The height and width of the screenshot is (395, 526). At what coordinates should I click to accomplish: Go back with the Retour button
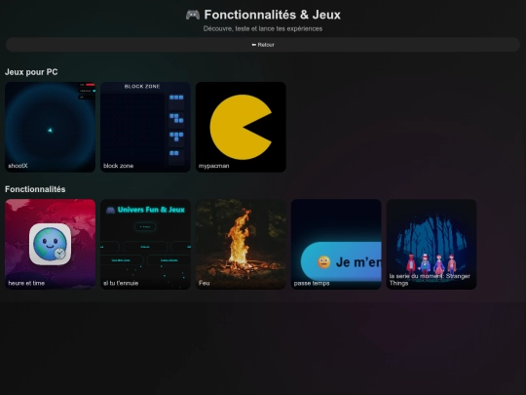pos(263,45)
